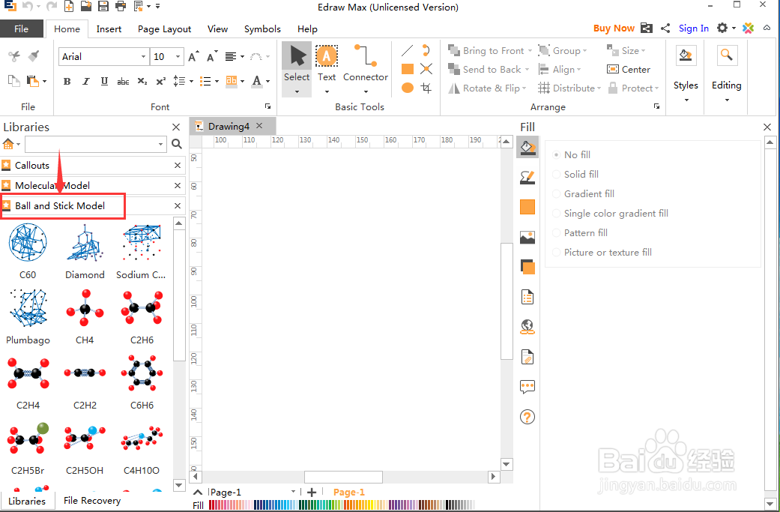The height and width of the screenshot is (512, 780).
Task: Pick a dark blue swatch in Fill palette
Action: pos(258,505)
